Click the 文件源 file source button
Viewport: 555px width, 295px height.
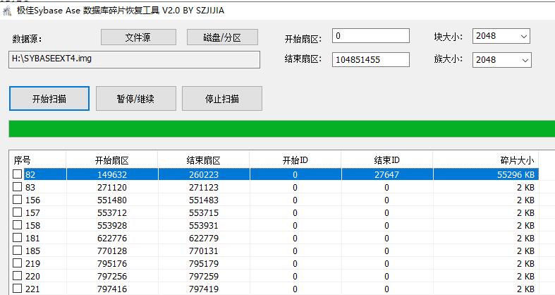click(x=138, y=37)
